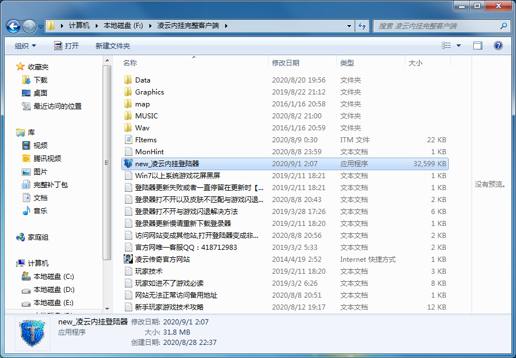Open 下载 in Favorites
The width and height of the screenshot is (516, 358).
pyautogui.click(x=35, y=80)
